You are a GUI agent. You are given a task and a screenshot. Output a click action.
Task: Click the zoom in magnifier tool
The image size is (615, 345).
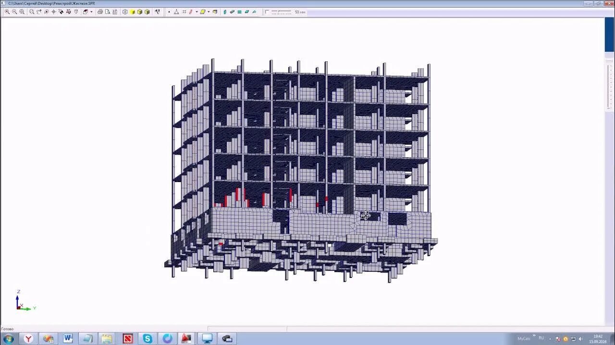click(x=7, y=11)
